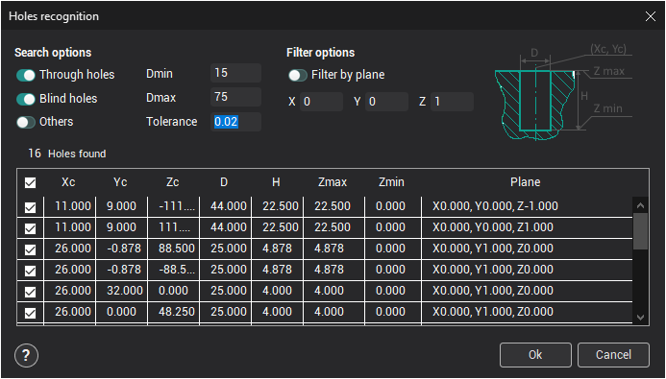
Task: Click the table vertical scrollbar thumb
Action: coord(640,231)
